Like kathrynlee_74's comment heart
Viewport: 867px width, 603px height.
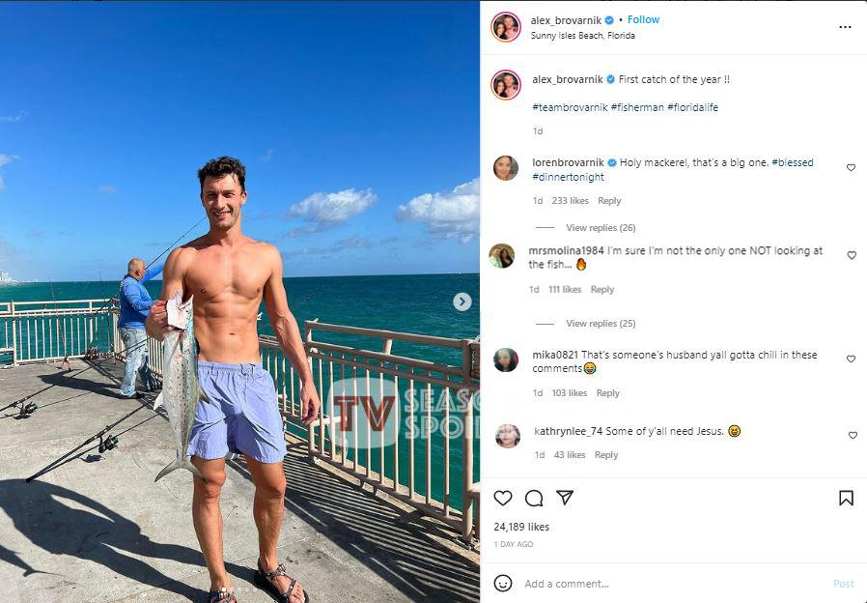[x=851, y=435]
